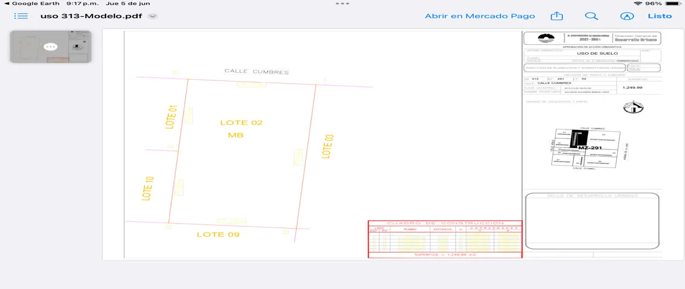Viewport: 685px width, 289px height.
Task: Tap the battery indicator icon
Action: [x=672, y=3]
